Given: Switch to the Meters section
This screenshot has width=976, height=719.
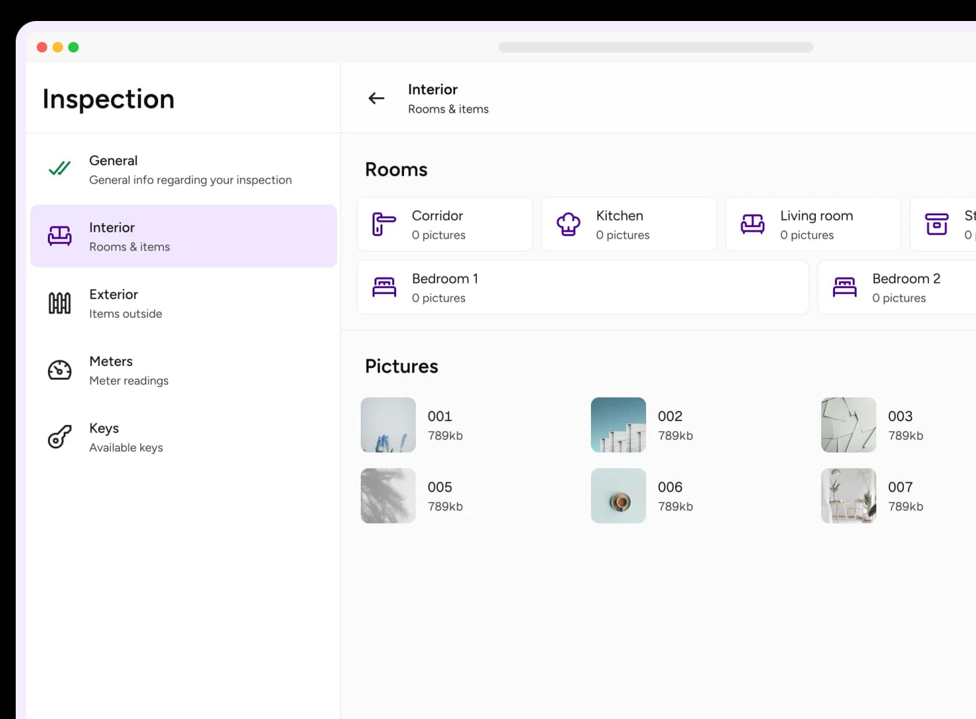Looking at the screenshot, I should coord(184,370).
